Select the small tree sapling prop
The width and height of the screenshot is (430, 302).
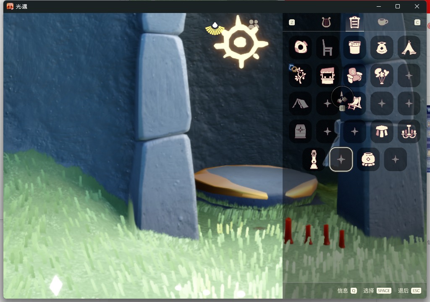(x=301, y=75)
